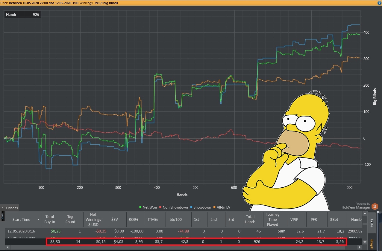Click the Big Blinds axis label

coord(375,97)
